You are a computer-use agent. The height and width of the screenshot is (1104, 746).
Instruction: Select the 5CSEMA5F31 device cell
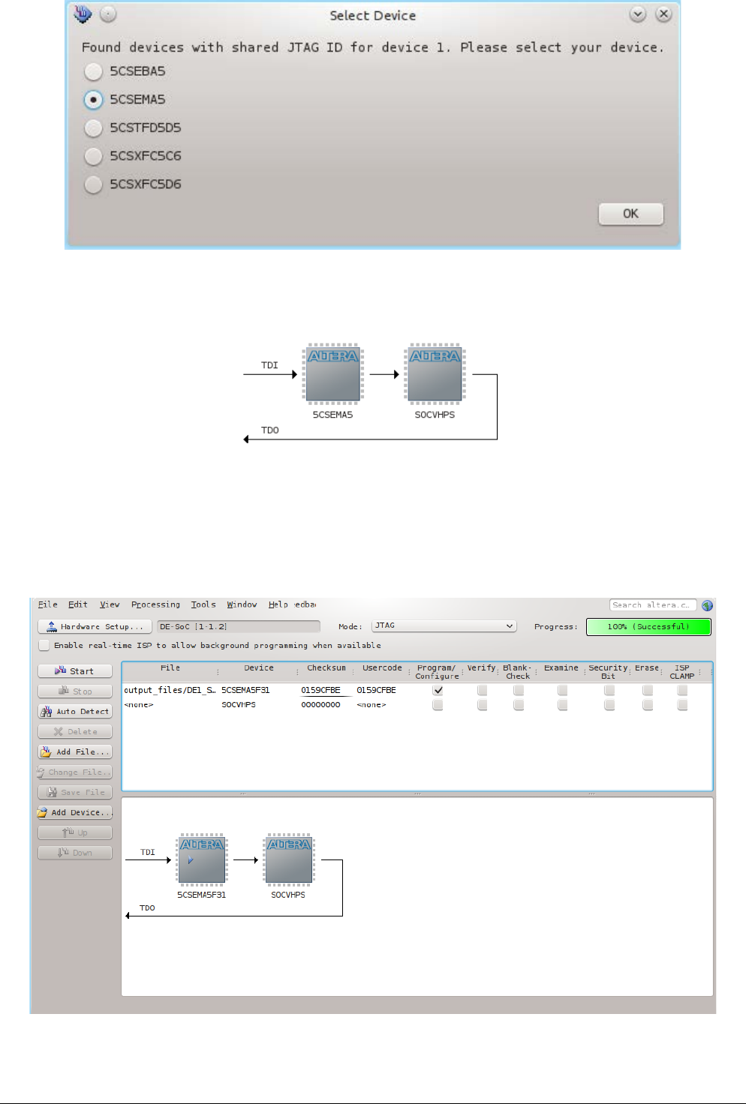tap(245, 690)
